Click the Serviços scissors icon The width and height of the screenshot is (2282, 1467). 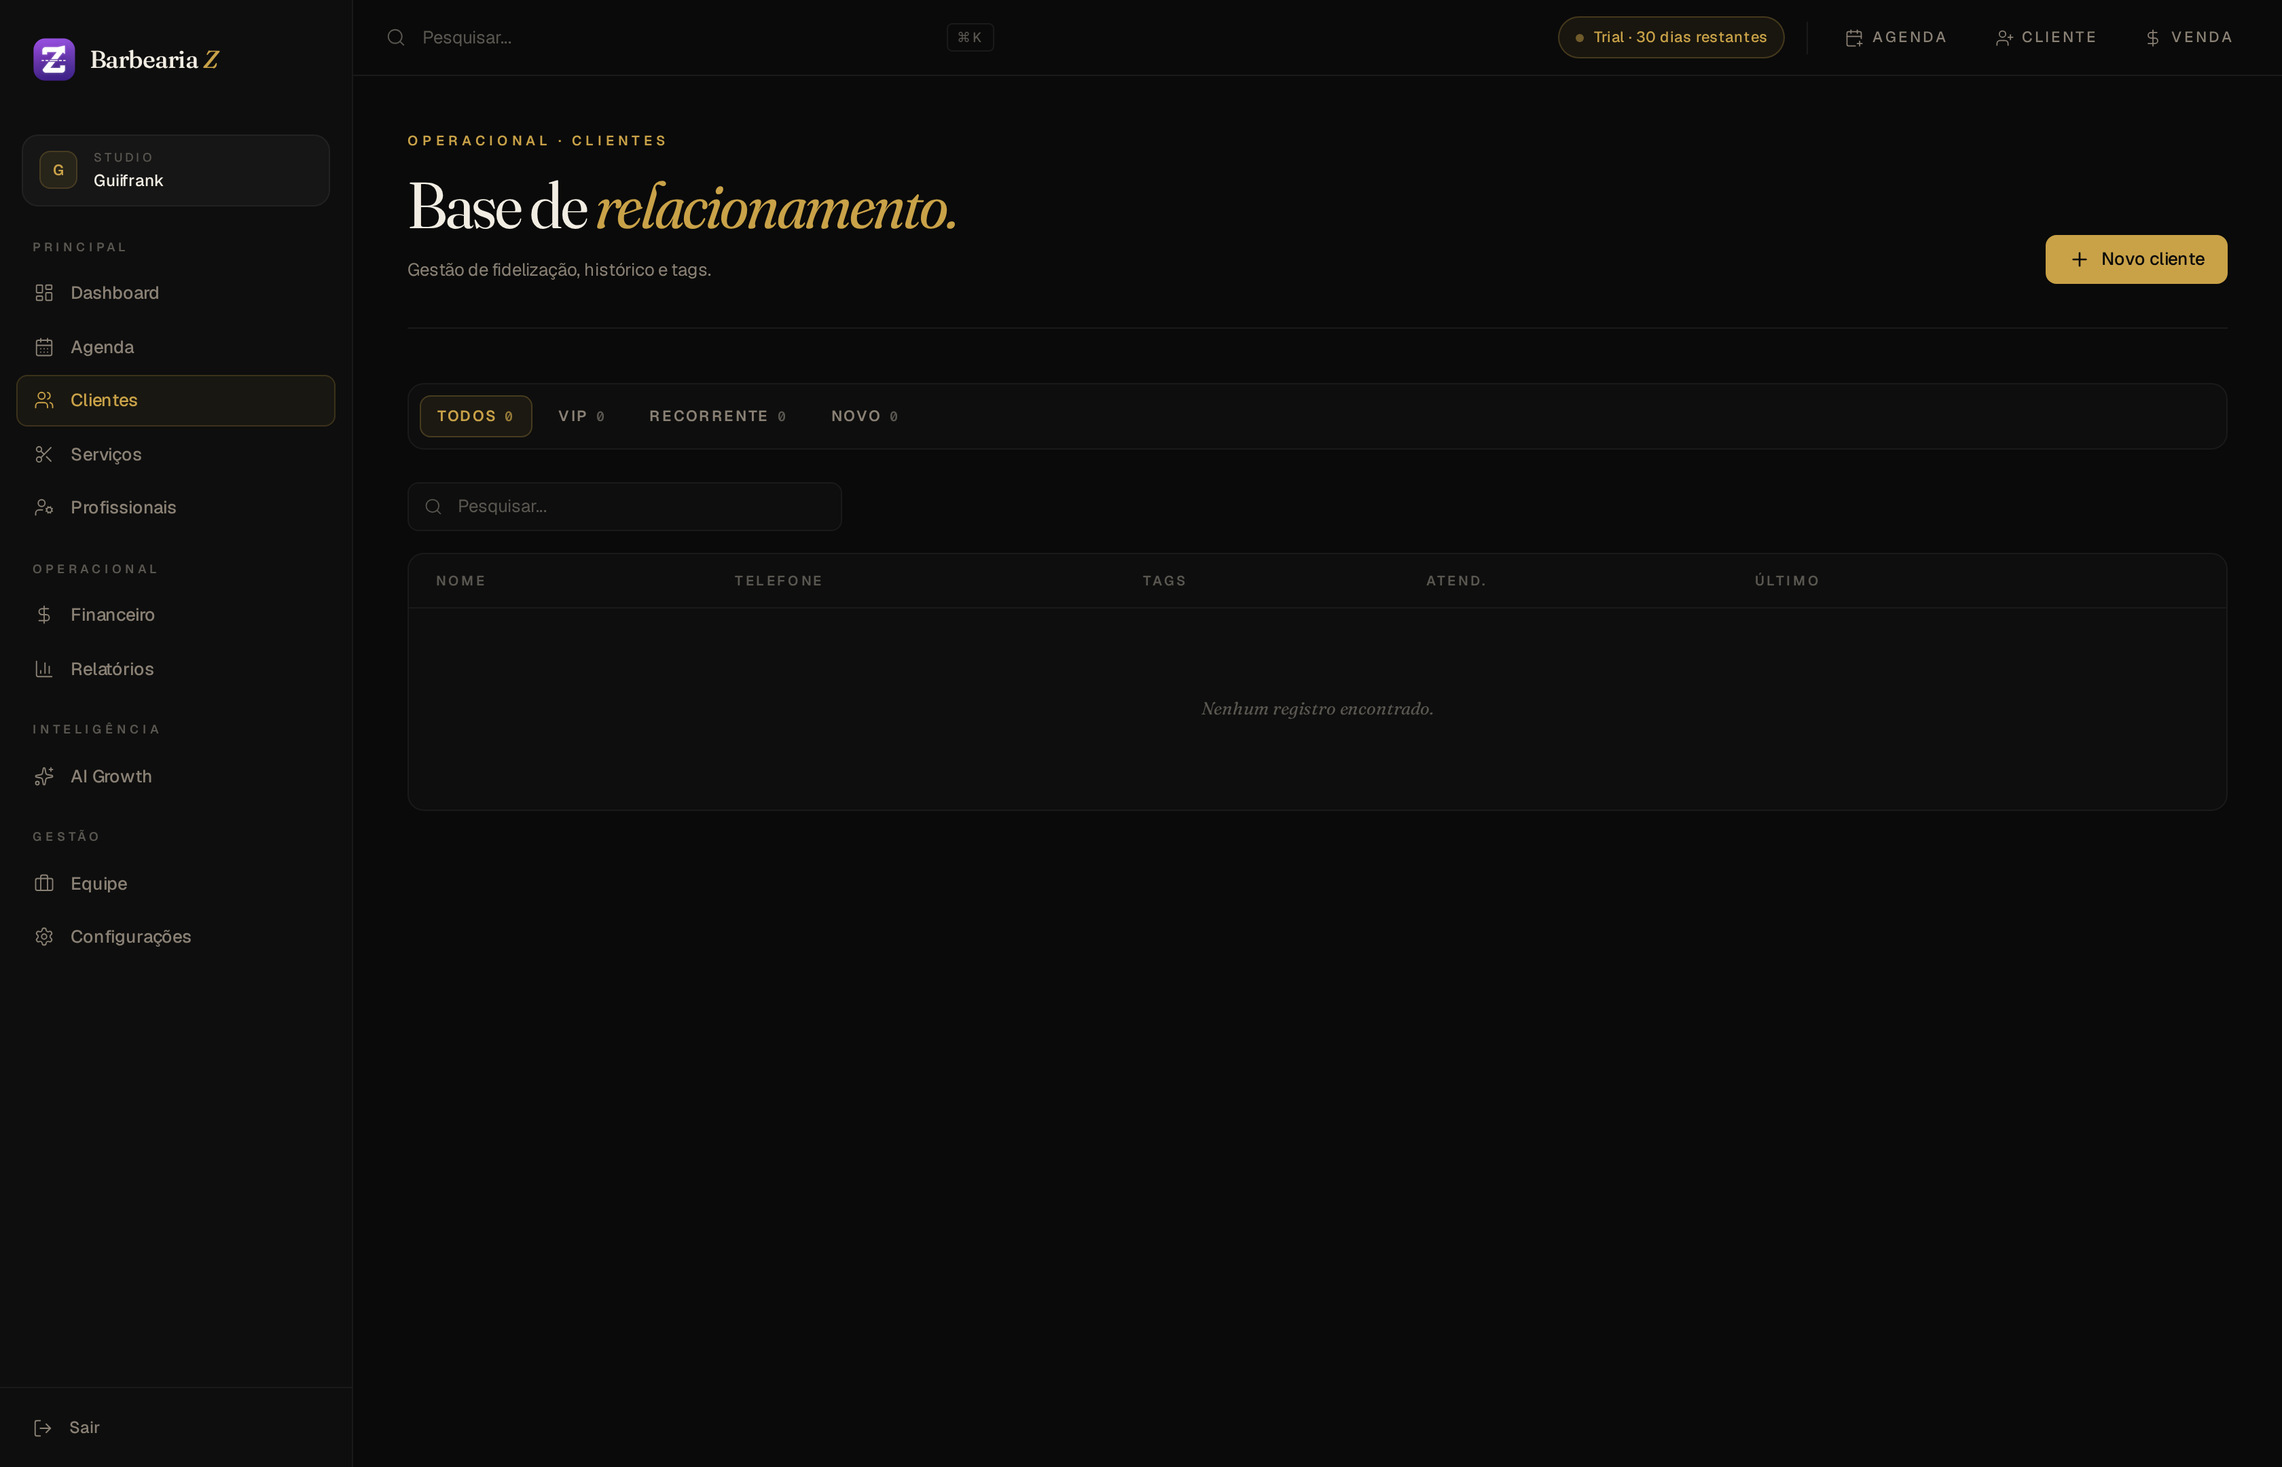click(44, 454)
